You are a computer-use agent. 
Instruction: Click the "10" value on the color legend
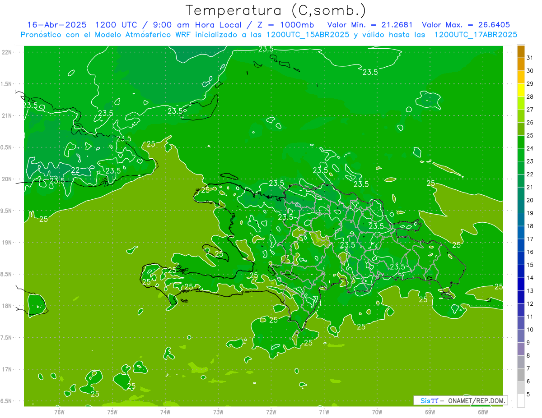click(x=530, y=330)
